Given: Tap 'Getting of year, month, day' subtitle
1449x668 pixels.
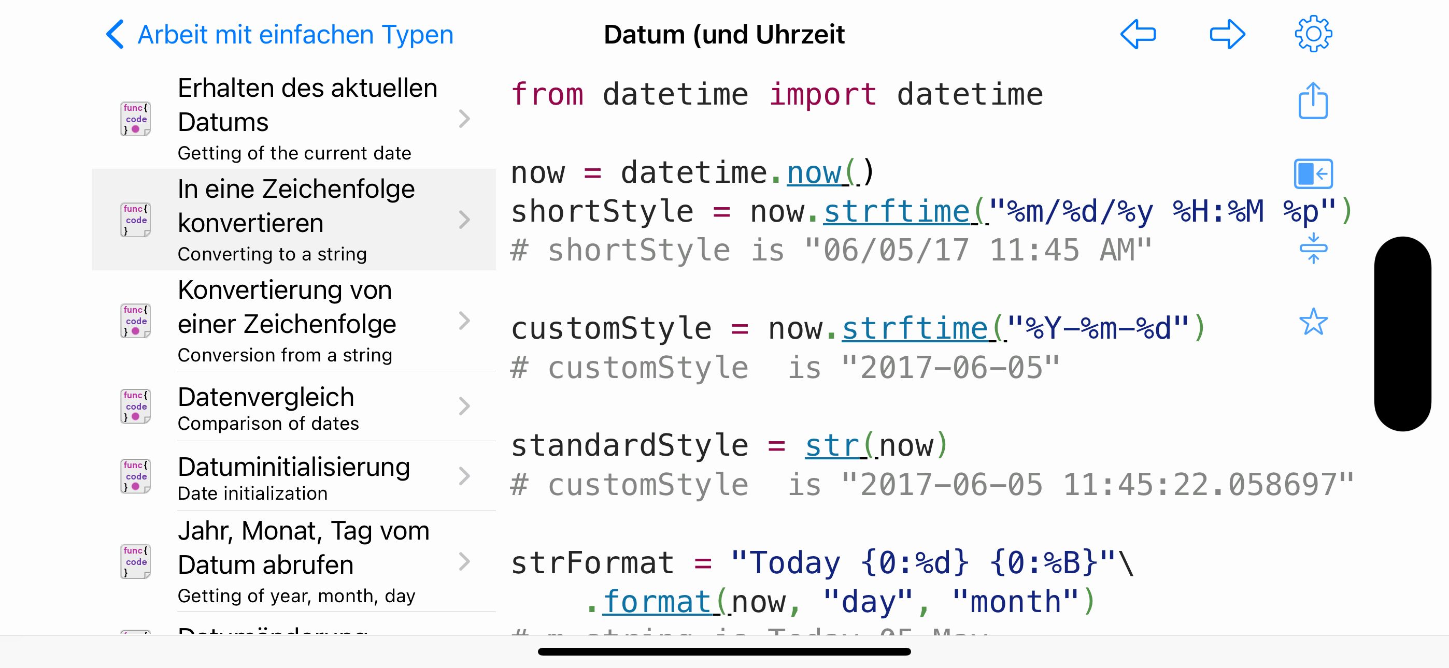Looking at the screenshot, I should (296, 596).
